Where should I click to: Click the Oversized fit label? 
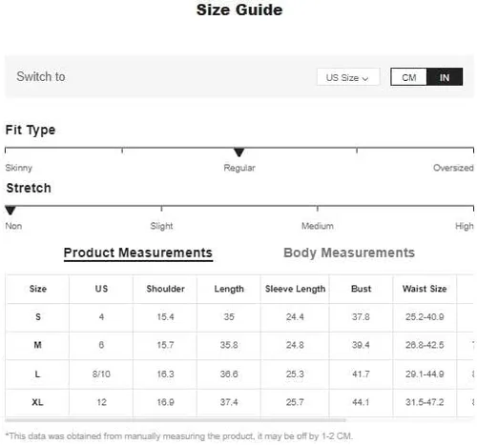pos(453,168)
